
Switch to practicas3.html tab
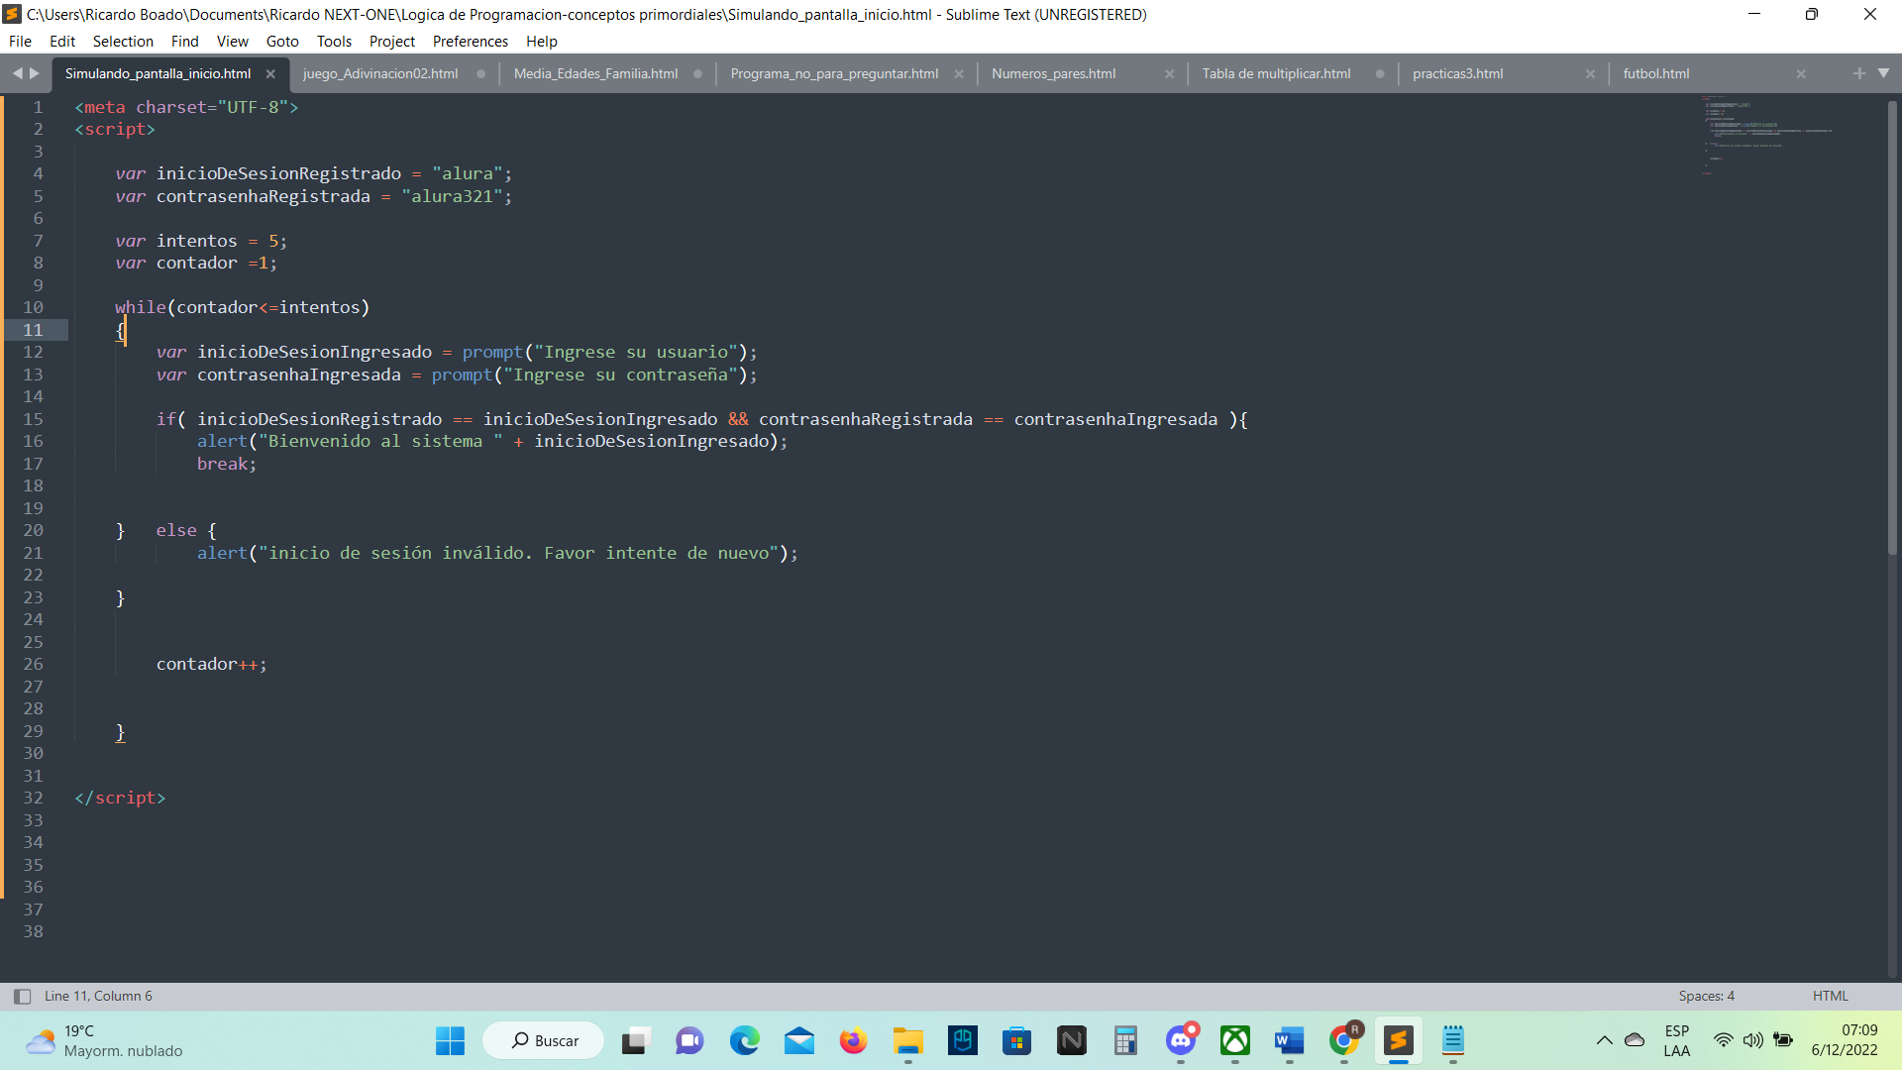pyautogui.click(x=1457, y=74)
